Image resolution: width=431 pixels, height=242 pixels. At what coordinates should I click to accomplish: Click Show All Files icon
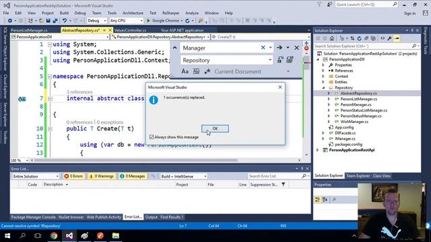pos(373,38)
